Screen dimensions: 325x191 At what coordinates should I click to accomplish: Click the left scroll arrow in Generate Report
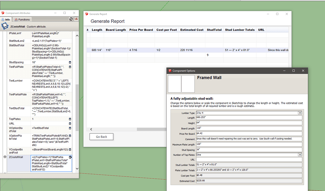[91, 129]
